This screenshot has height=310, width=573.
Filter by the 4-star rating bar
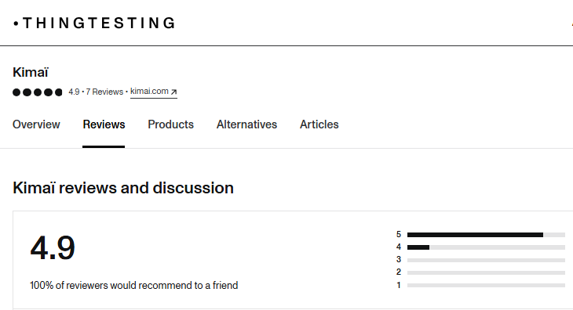coord(486,247)
